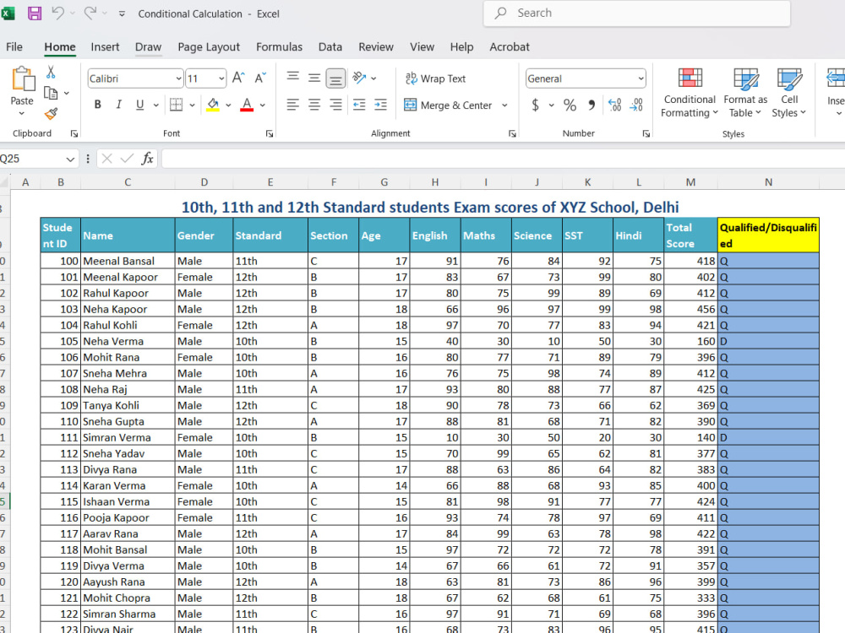Viewport: 845px width, 633px height.
Task: Open the Name Box dropdown arrow
Action: tap(70, 159)
